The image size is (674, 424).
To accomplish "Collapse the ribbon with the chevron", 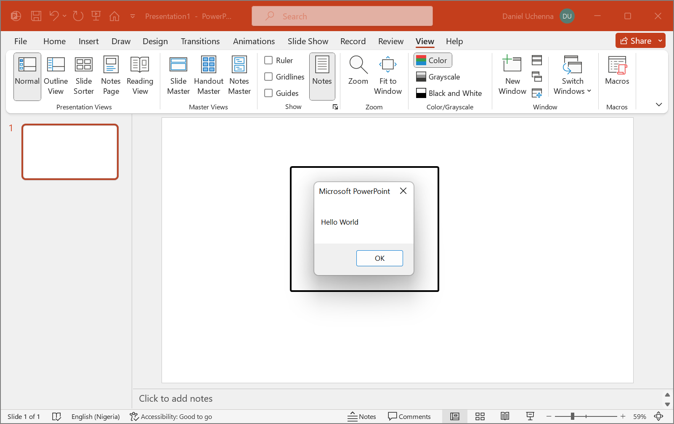I will [x=659, y=104].
